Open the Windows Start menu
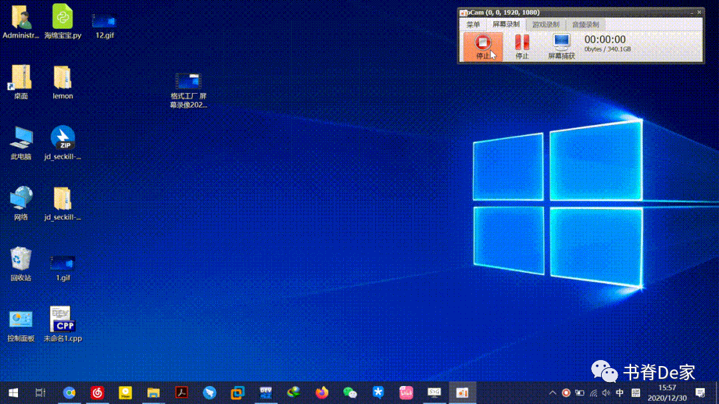The image size is (719, 404). pos(13,393)
